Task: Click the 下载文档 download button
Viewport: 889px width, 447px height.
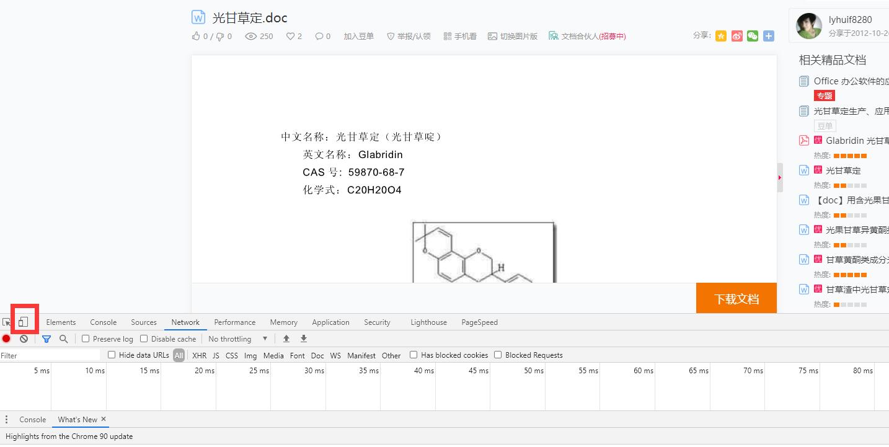Action: [x=736, y=298]
